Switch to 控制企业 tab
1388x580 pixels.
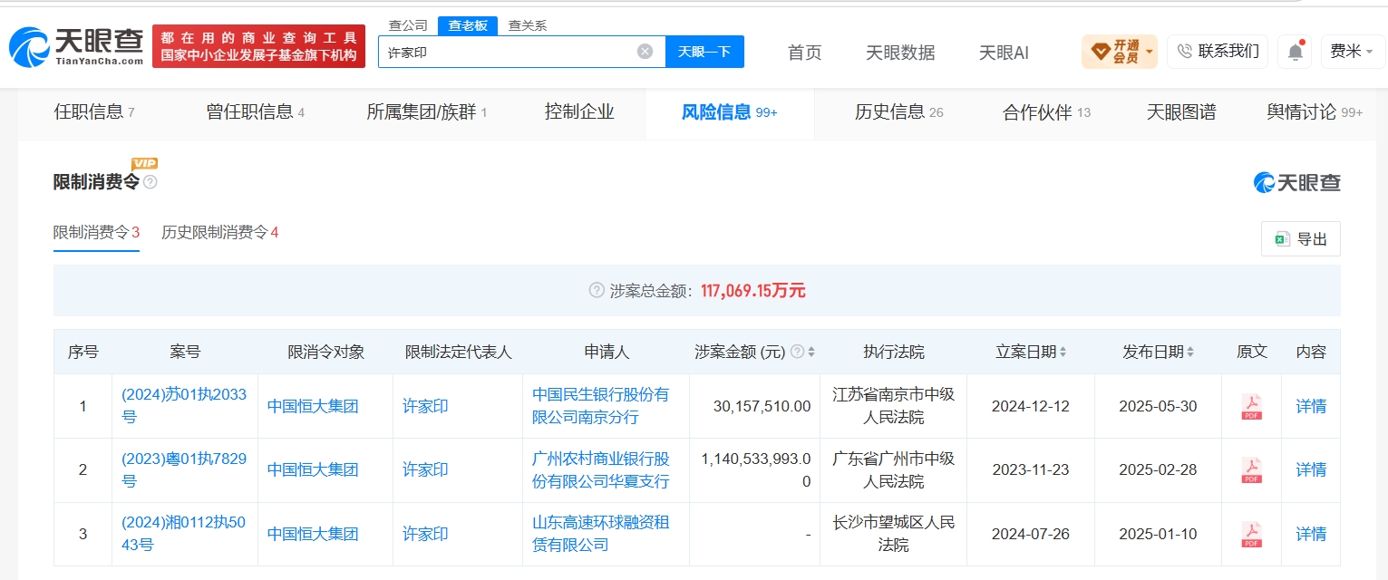coord(579,112)
